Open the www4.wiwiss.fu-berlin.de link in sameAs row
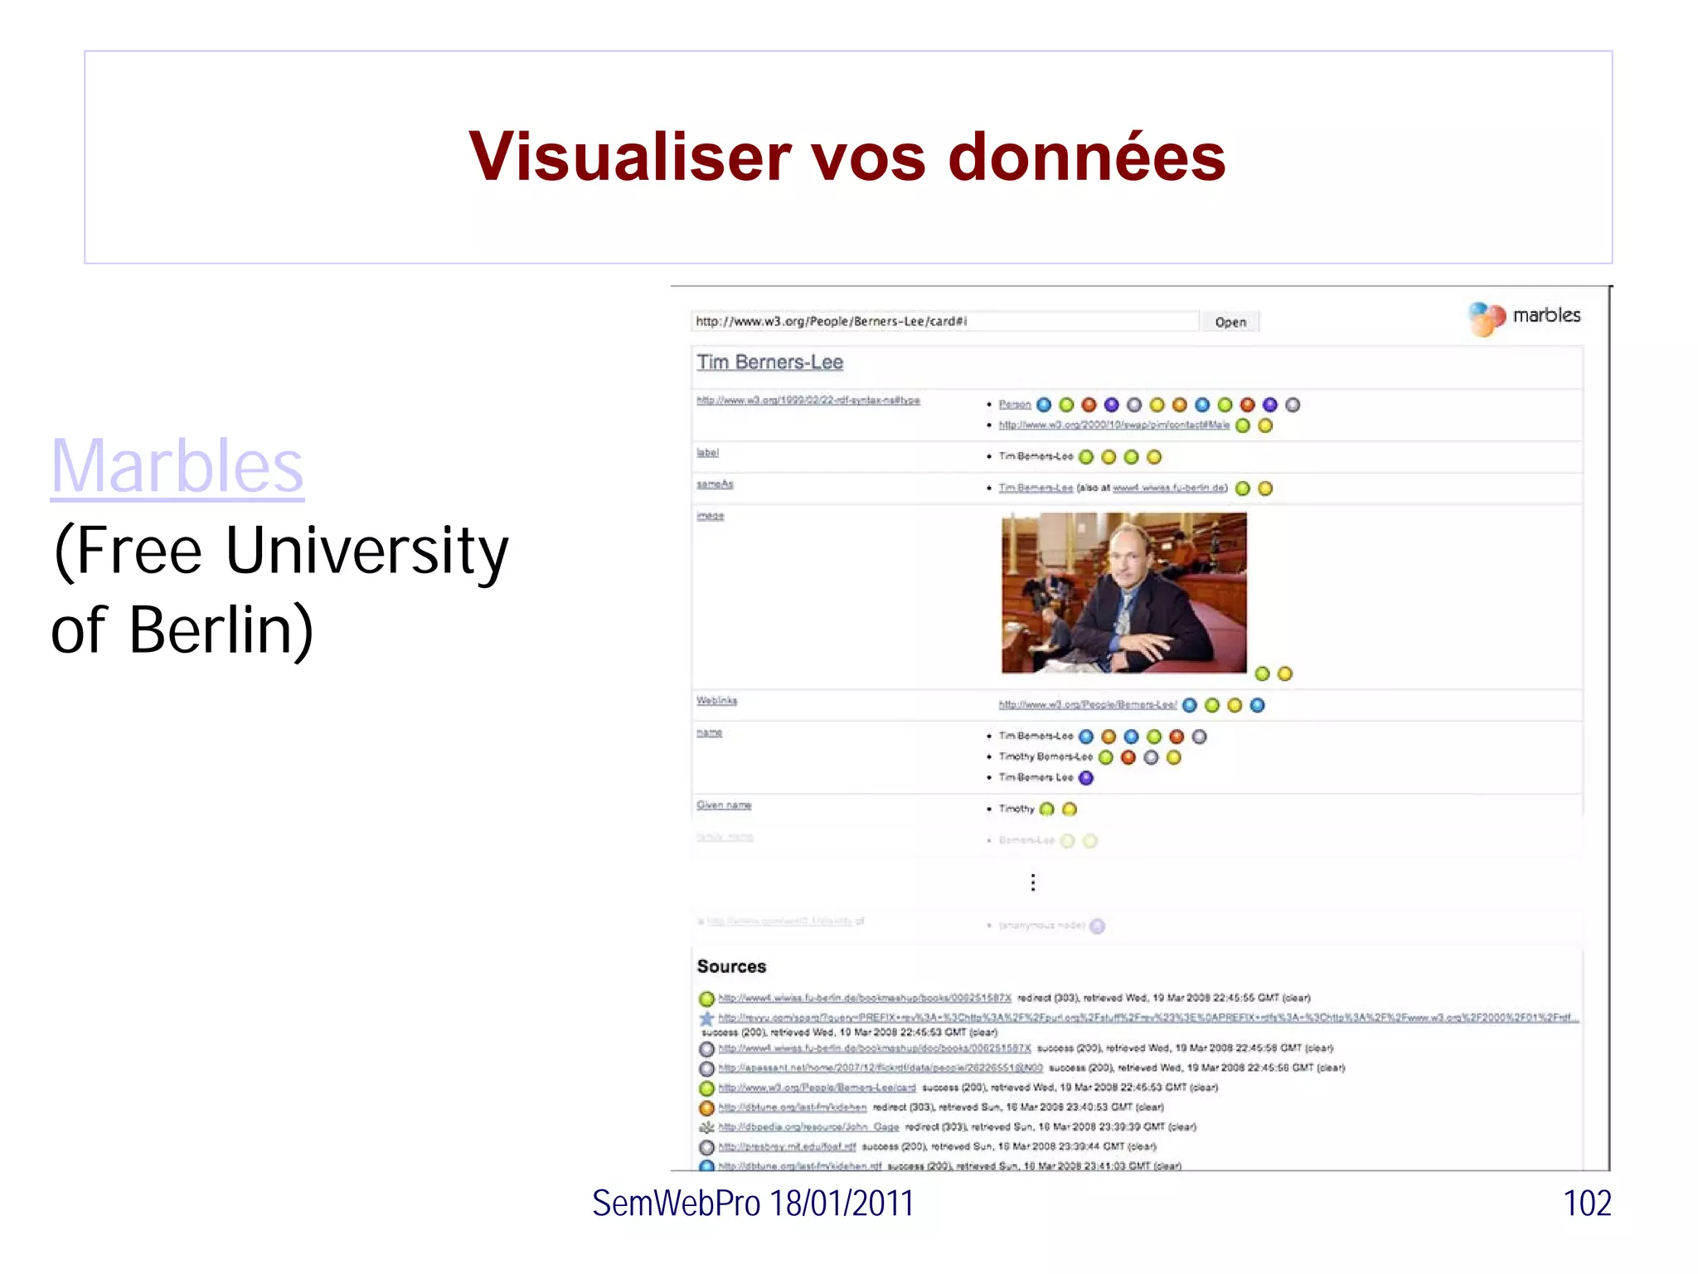The image size is (1698, 1274). coord(1169,488)
